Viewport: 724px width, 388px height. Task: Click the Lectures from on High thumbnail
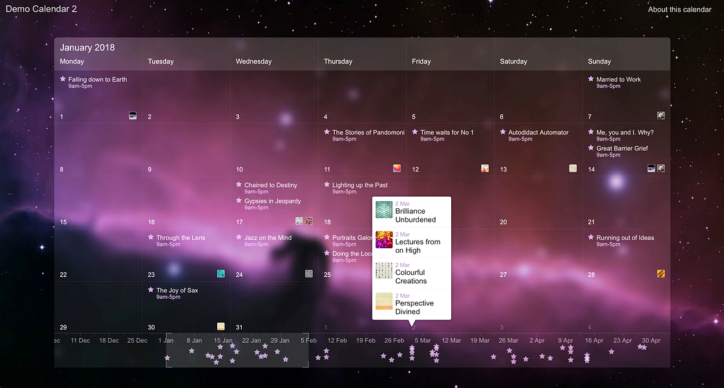pos(383,240)
